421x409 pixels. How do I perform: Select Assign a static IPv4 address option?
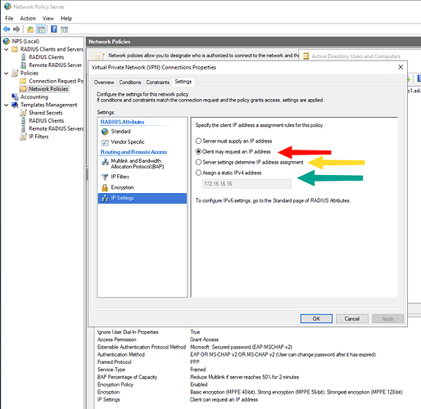coord(198,173)
